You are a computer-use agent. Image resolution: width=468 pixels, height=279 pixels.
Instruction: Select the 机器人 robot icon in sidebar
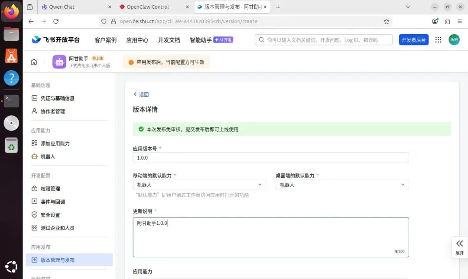(34, 156)
